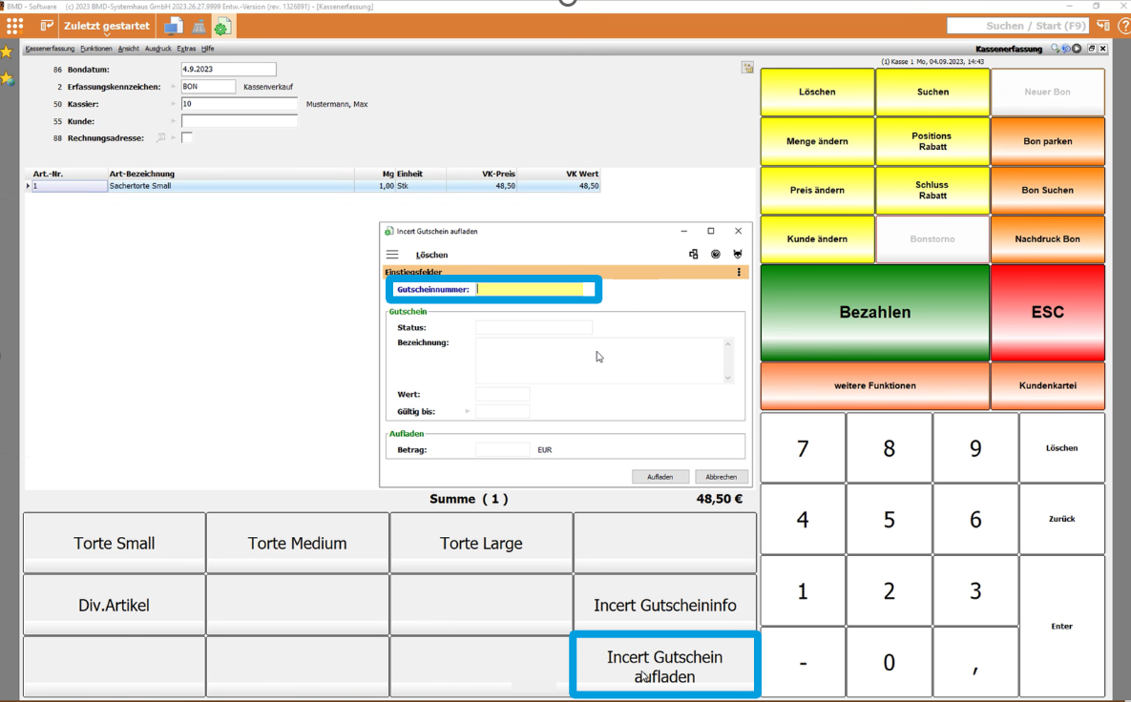Open the Funktionen menu
Viewport: 1131px width, 702px height.
[x=96, y=49]
